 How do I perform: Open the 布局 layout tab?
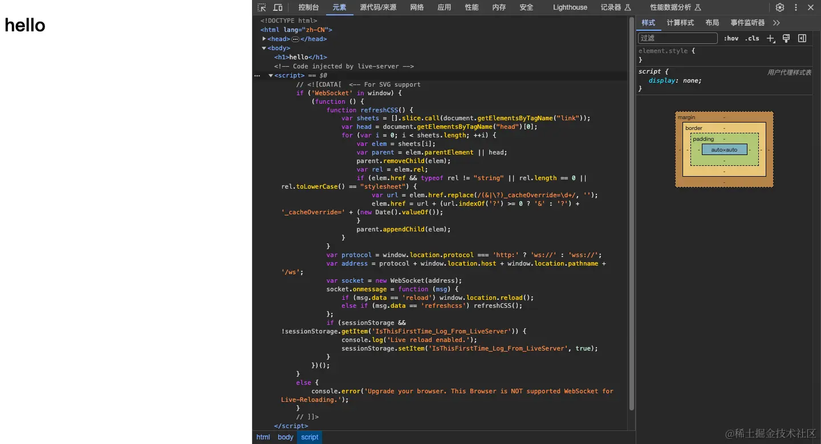click(712, 23)
